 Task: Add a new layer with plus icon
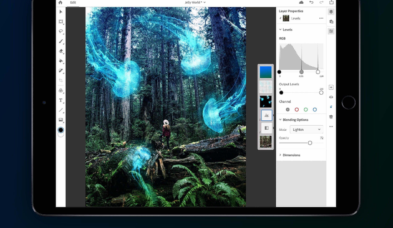pos(331,87)
